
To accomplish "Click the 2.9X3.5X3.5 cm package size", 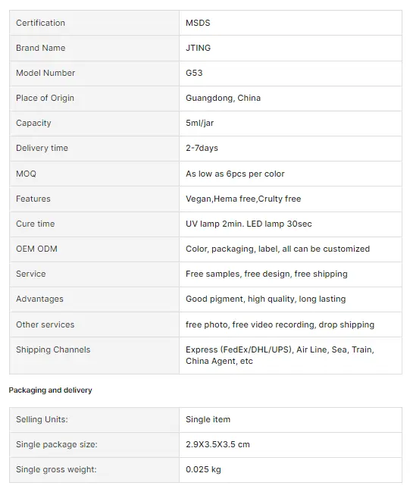I will point(218,445).
